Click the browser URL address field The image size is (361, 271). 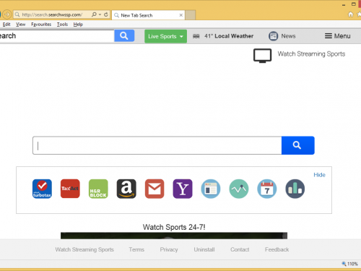coord(52,14)
